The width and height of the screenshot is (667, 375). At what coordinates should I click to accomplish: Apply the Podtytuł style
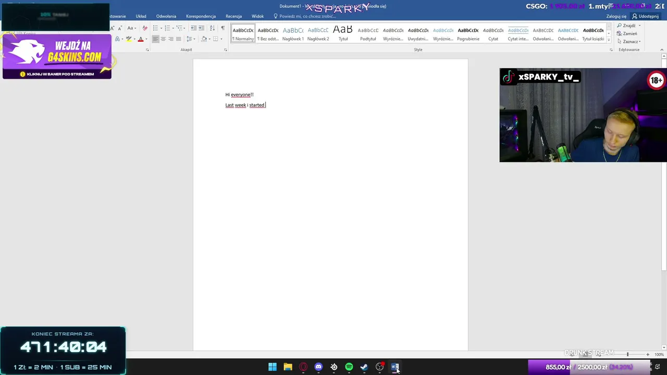point(368,34)
